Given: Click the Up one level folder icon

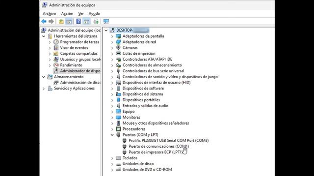Looking at the screenshot, I should tap(61, 22).
